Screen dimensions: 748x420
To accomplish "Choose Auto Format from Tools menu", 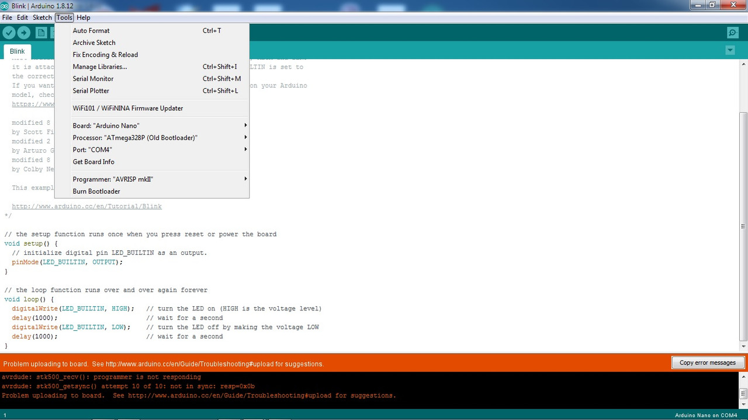I will [152, 30].
